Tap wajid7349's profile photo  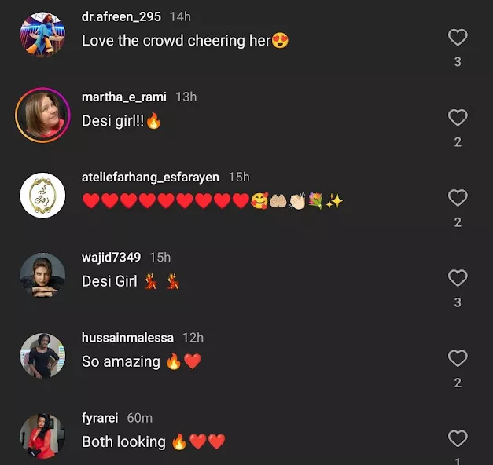tap(42, 275)
